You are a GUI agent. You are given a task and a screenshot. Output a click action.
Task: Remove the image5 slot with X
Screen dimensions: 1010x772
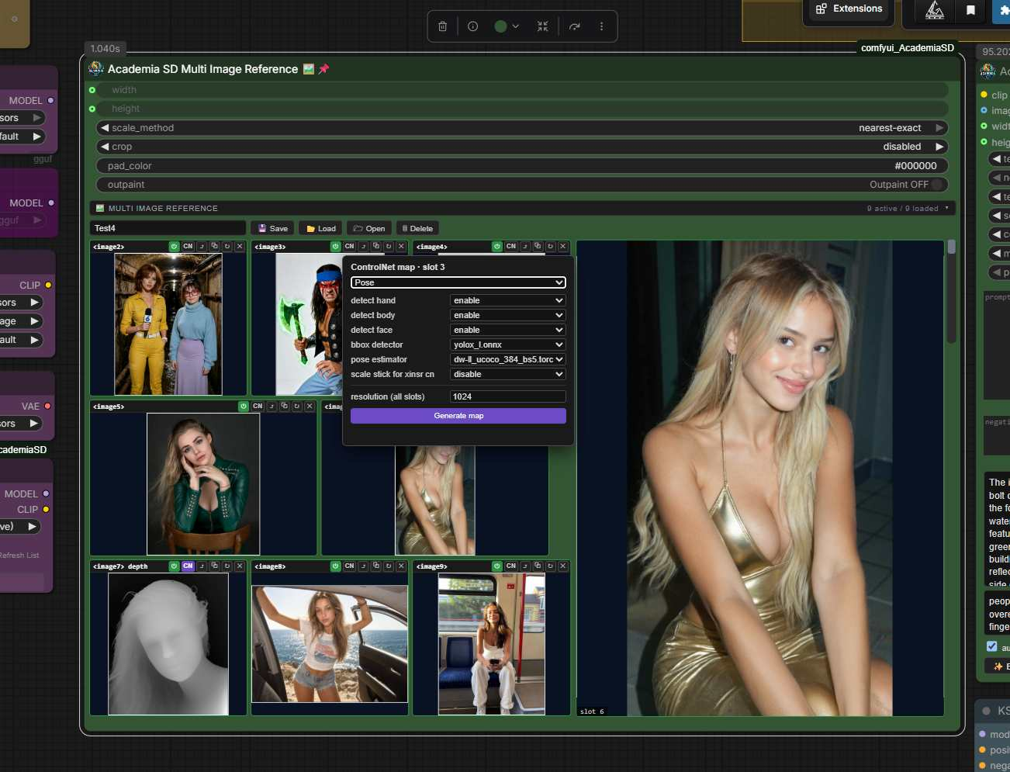click(x=310, y=406)
